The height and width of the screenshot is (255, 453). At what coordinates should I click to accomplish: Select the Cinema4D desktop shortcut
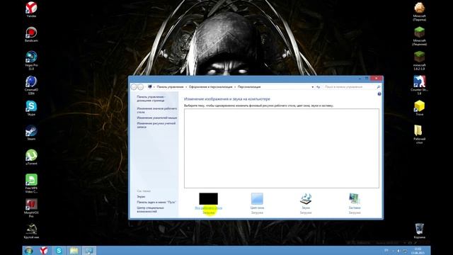[x=31, y=85]
